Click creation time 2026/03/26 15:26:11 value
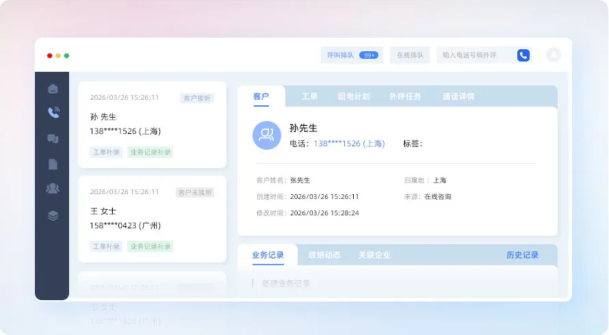Viewport: 609px width, 335px height. 324,196
